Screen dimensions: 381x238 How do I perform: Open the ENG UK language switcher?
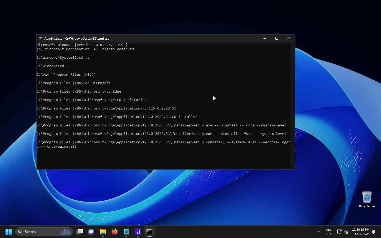click(329, 232)
